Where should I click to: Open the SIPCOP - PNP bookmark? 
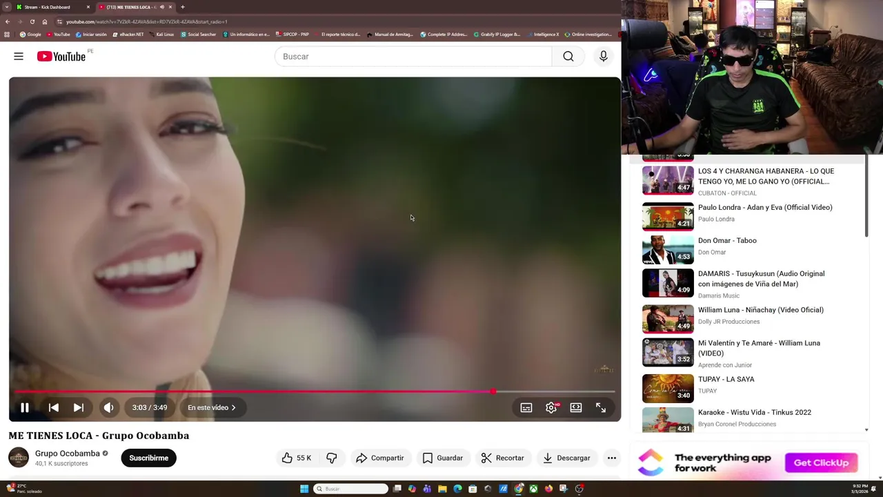click(x=292, y=35)
